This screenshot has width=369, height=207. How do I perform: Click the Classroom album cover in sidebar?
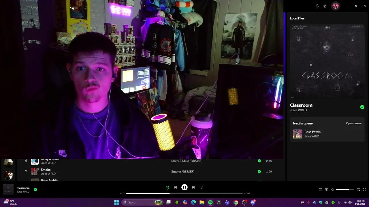click(x=327, y=62)
